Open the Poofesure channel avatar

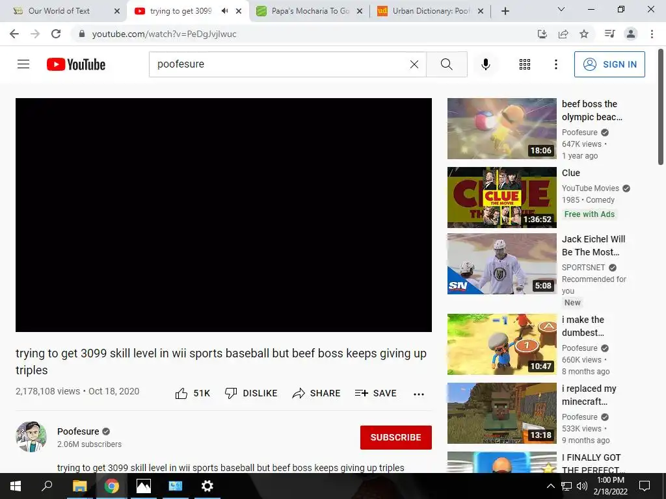click(31, 437)
